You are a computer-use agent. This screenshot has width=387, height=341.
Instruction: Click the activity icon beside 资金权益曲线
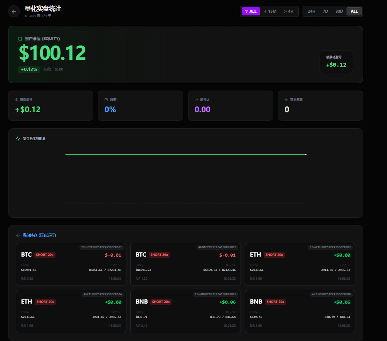click(x=18, y=138)
